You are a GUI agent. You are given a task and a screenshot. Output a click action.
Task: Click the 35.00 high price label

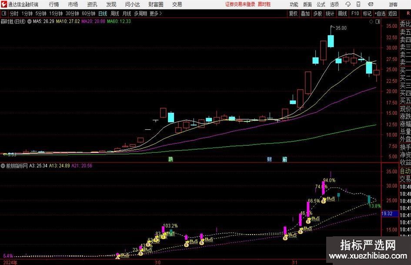click(341, 28)
